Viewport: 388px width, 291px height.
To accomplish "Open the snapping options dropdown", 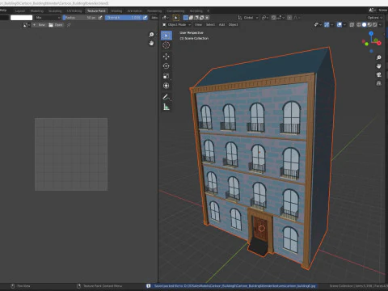I will pos(281,18).
